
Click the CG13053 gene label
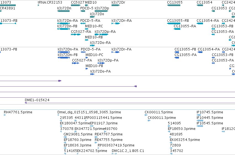click(x=219, y=8)
